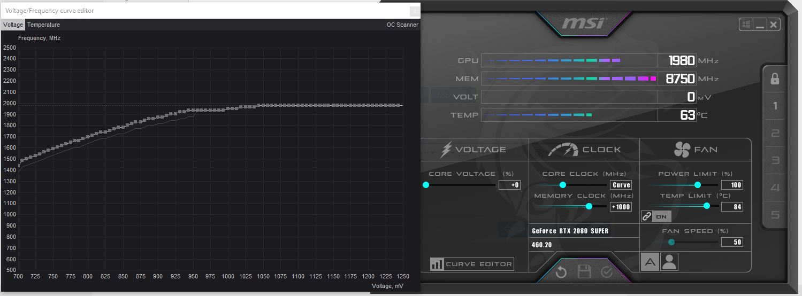Click the Fan Speed 50 input field
This screenshot has height=296, width=802.
[x=732, y=242]
